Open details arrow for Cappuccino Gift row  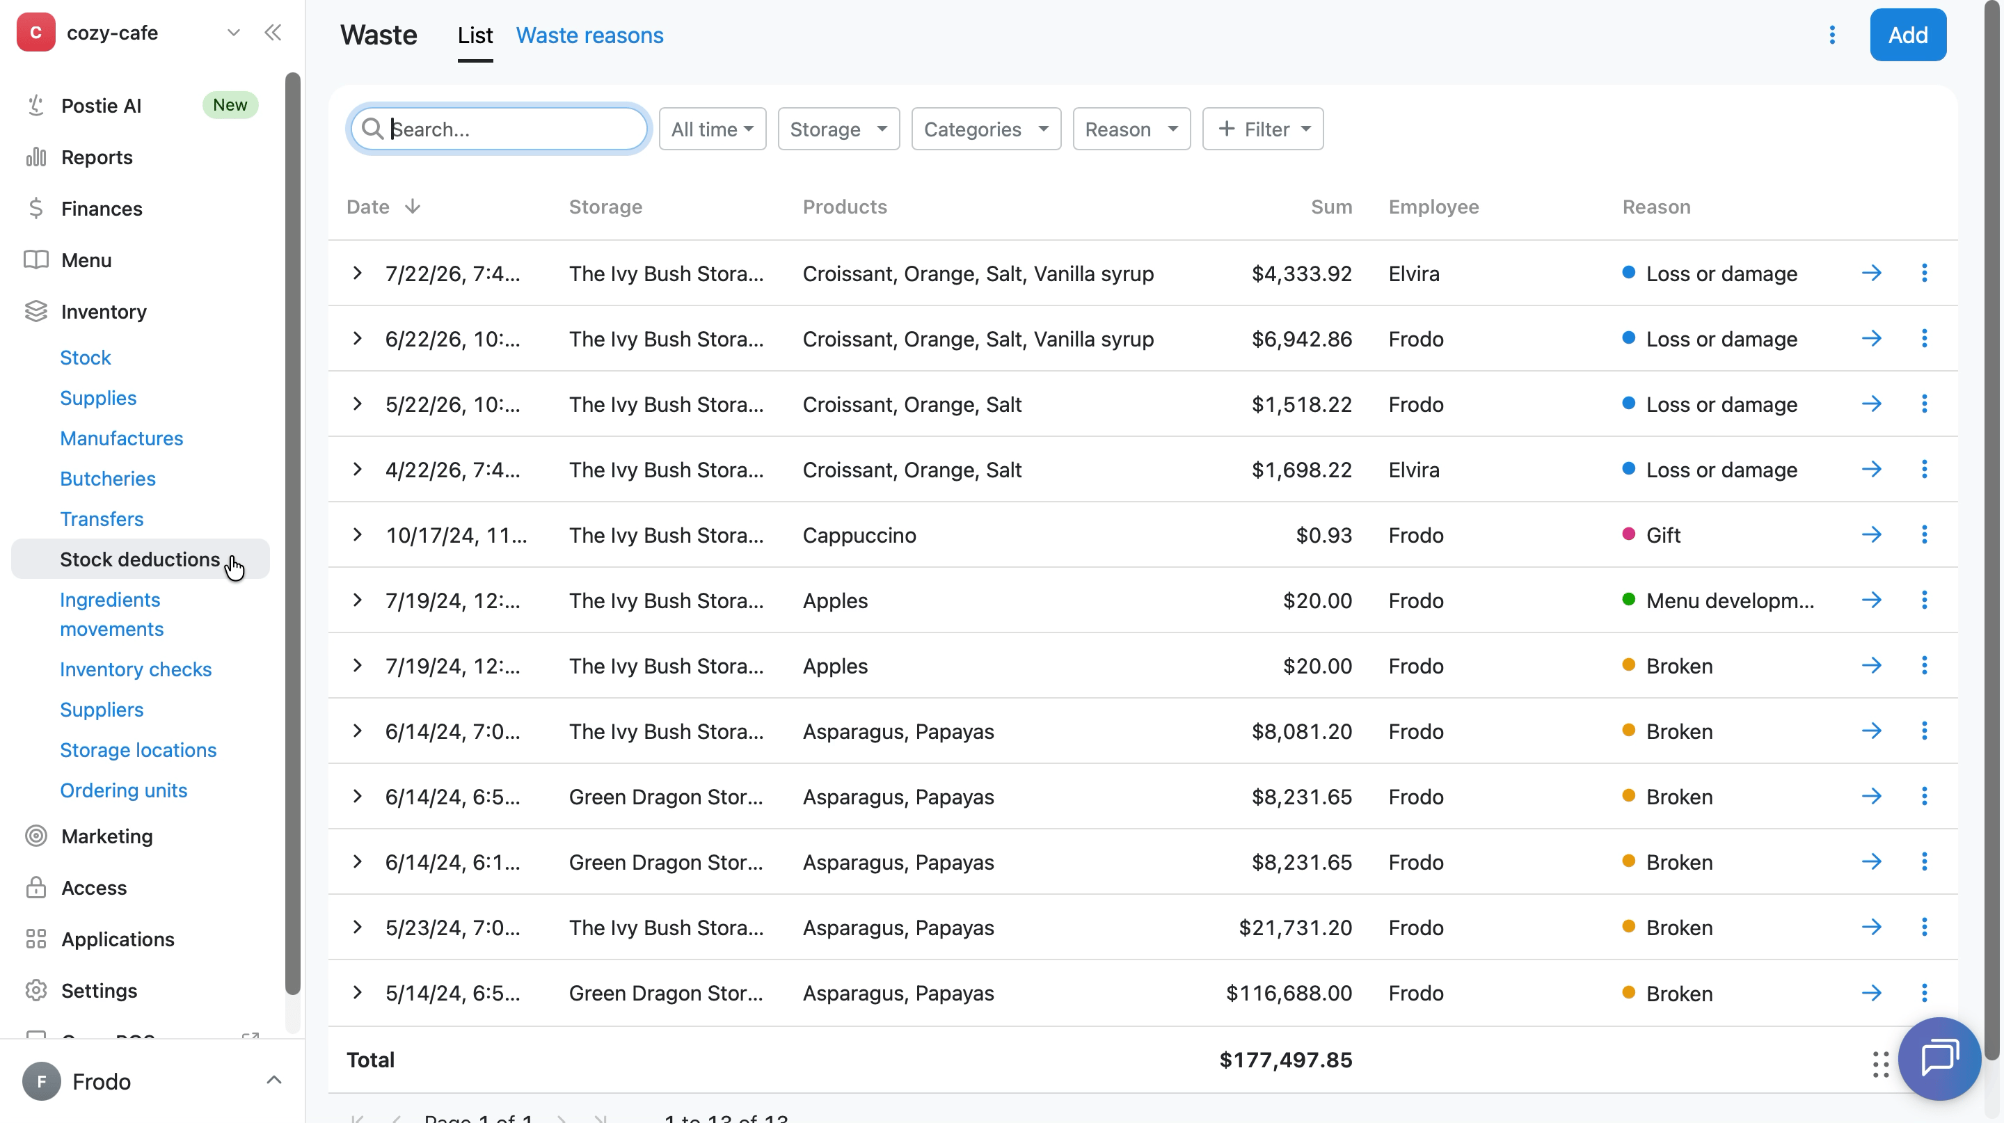[1871, 534]
